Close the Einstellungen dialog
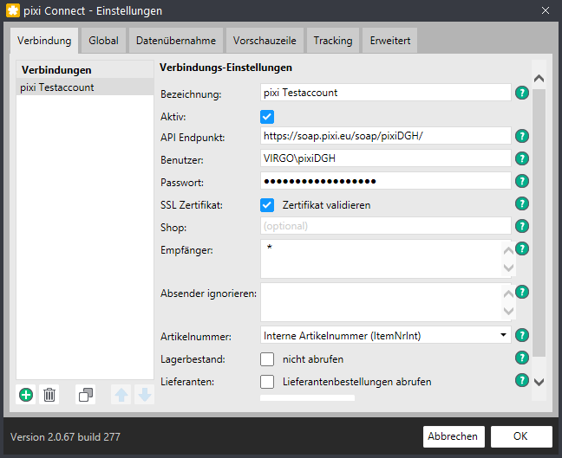The width and height of the screenshot is (562, 458). tap(546, 10)
